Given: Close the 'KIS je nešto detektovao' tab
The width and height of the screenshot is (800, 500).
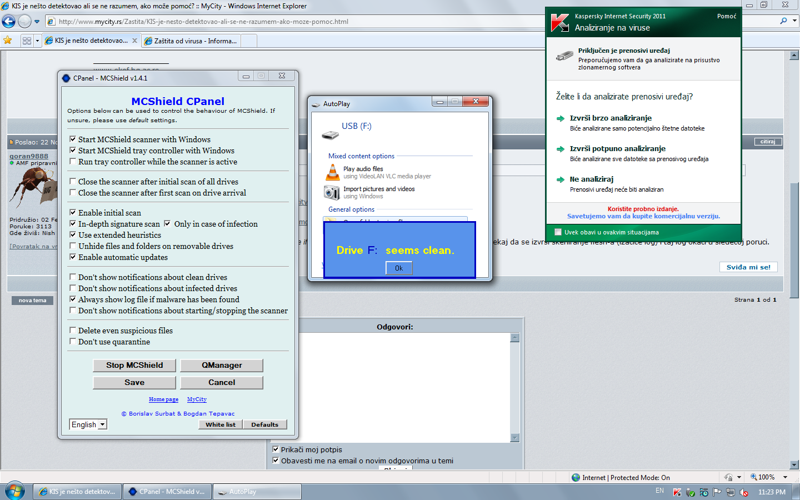Looking at the screenshot, I should (134, 41).
